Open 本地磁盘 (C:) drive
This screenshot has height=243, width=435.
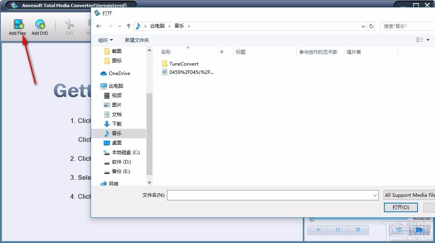(x=122, y=153)
